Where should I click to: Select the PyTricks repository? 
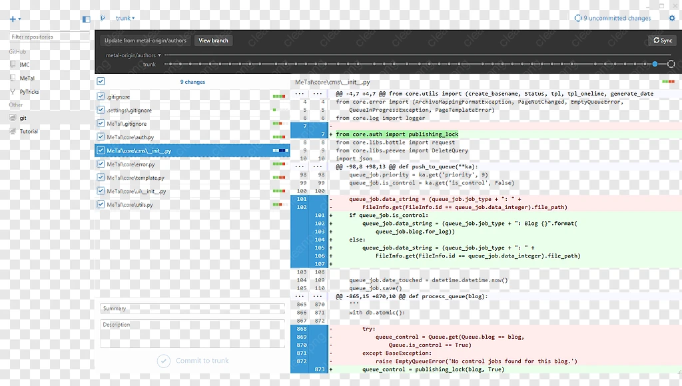click(x=29, y=92)
